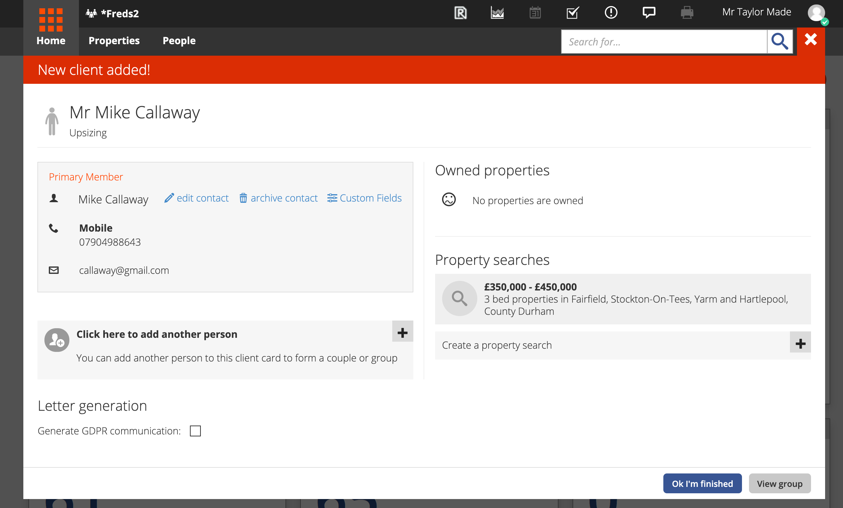The height and width of the screenshot is (508, 843).
Task: Click the Primary Member label
Action: [86, 177]
